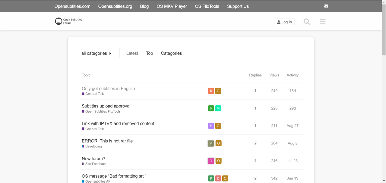The height and width of the screenshot is (183, 386).
Task: Click the Open Subtitles Forum logo
Action: [x=68, y=21]
